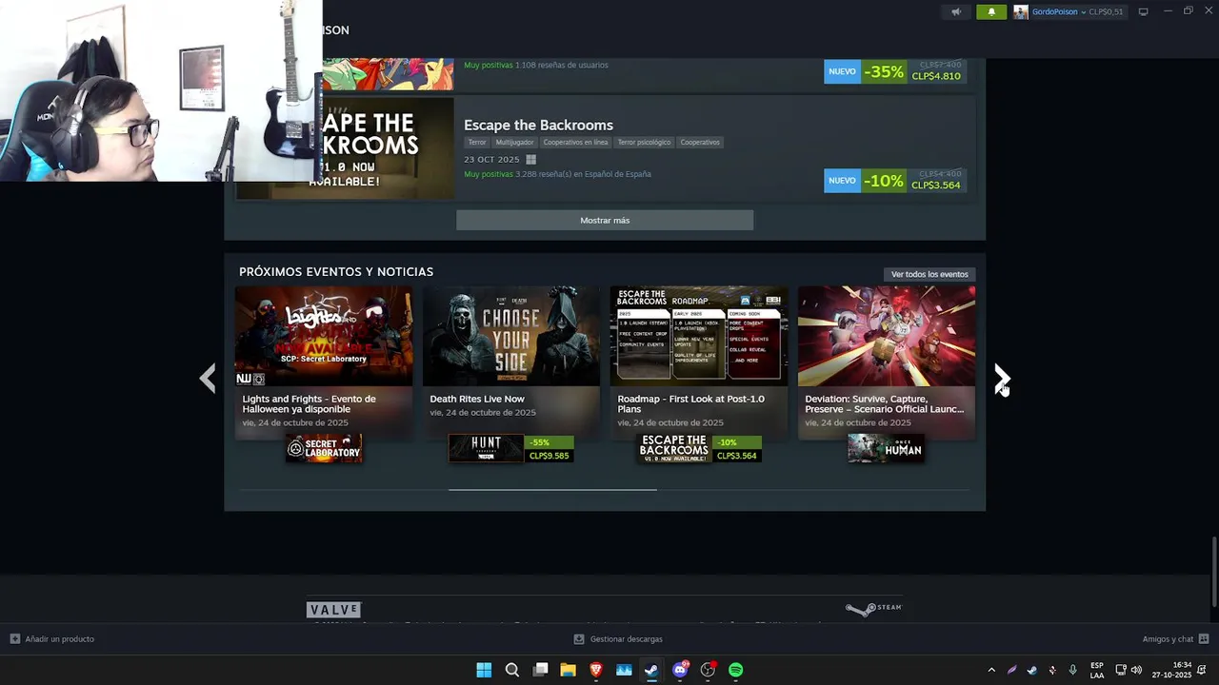Viewport: 1219px width, 685px height.
Task: Click the GordoPoison profile avatar
Action: coord(1021,11)
